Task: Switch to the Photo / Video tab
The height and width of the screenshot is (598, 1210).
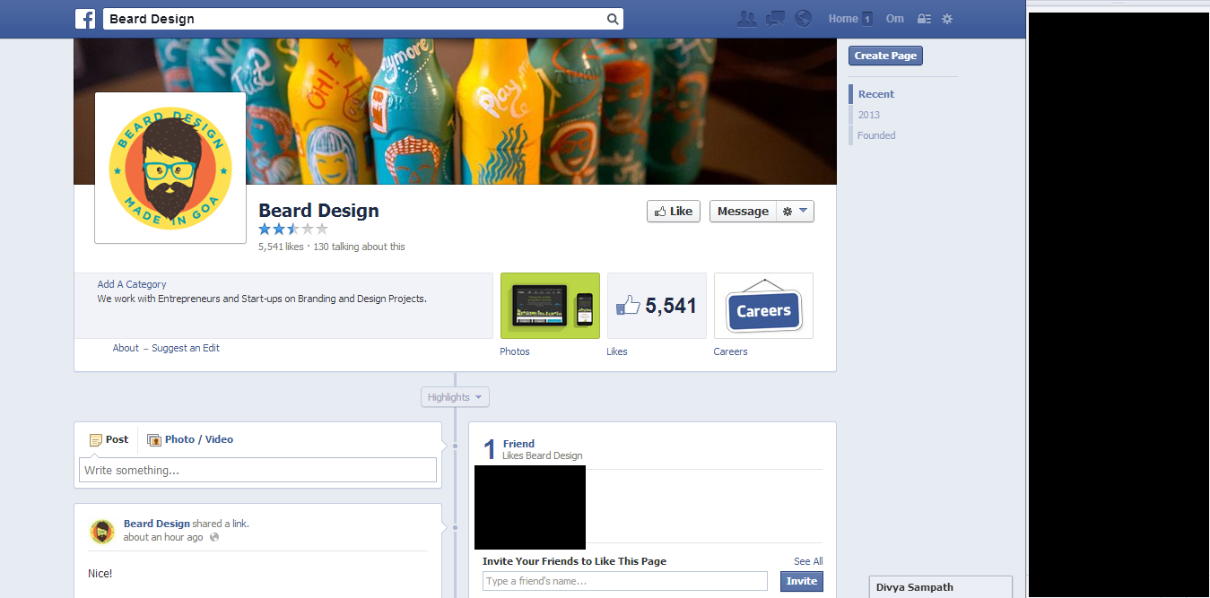Action: [190, 439]
